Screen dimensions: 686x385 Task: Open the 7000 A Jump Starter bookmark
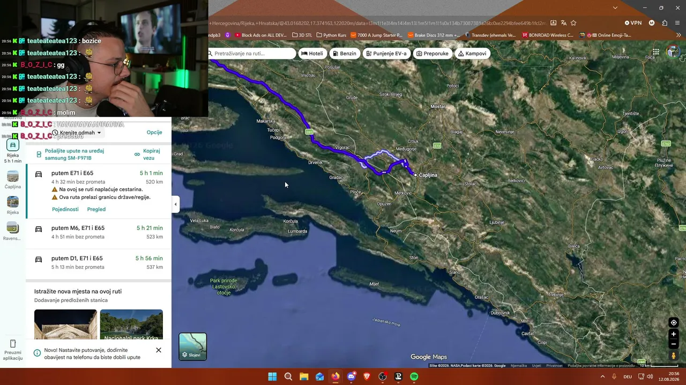point(376,35)
